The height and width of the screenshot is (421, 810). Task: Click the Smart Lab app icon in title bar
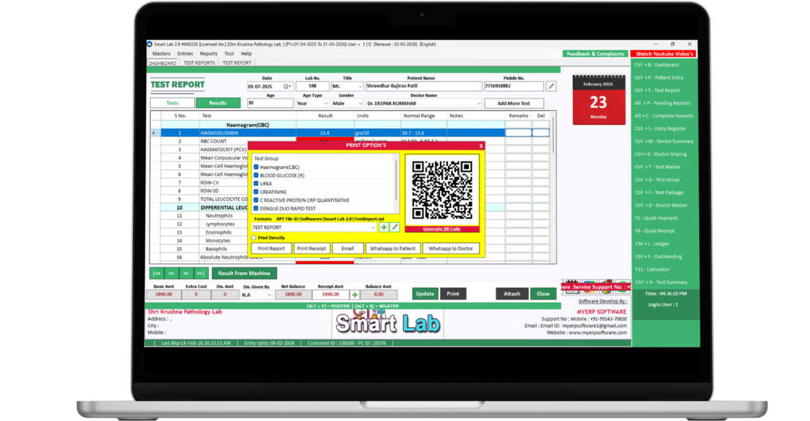pyautogui.click(x=150, y=44)
